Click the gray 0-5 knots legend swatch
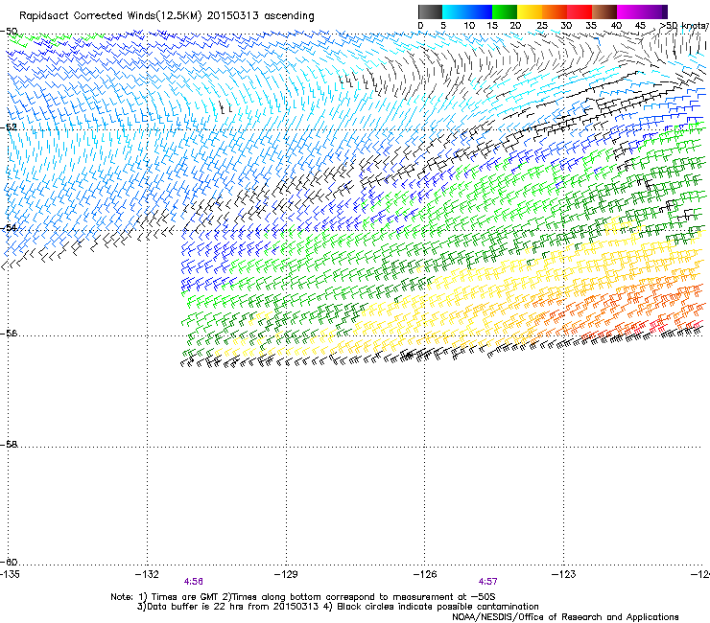The width and height of the screenshot is (710, 623). pos(430,12)
